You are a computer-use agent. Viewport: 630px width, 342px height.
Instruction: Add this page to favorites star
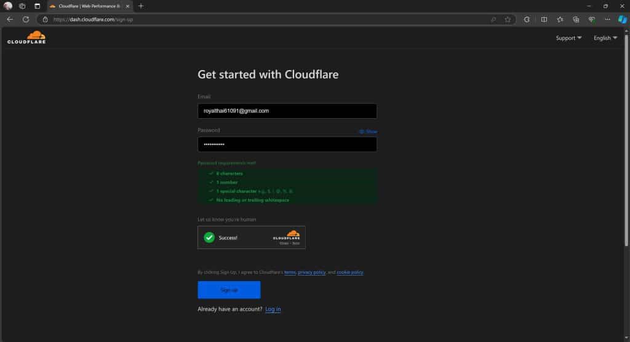(508, 19)
